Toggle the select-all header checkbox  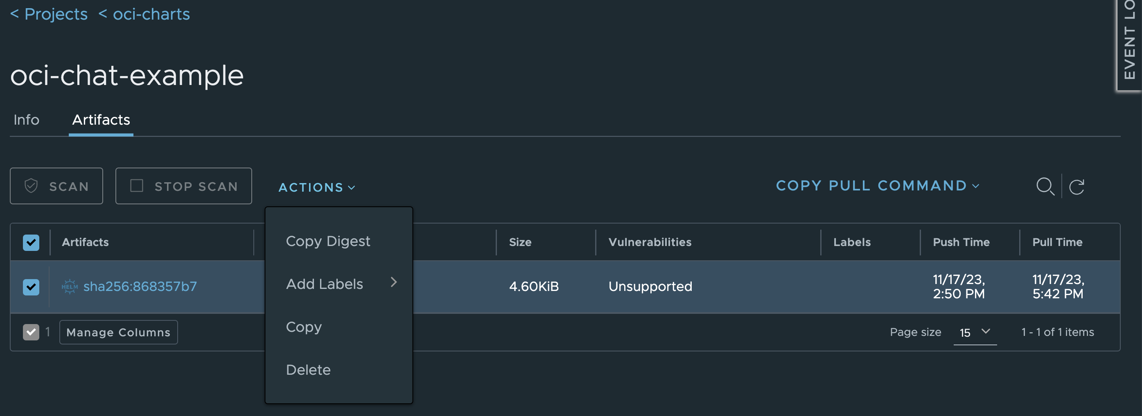tap(31, 242)
